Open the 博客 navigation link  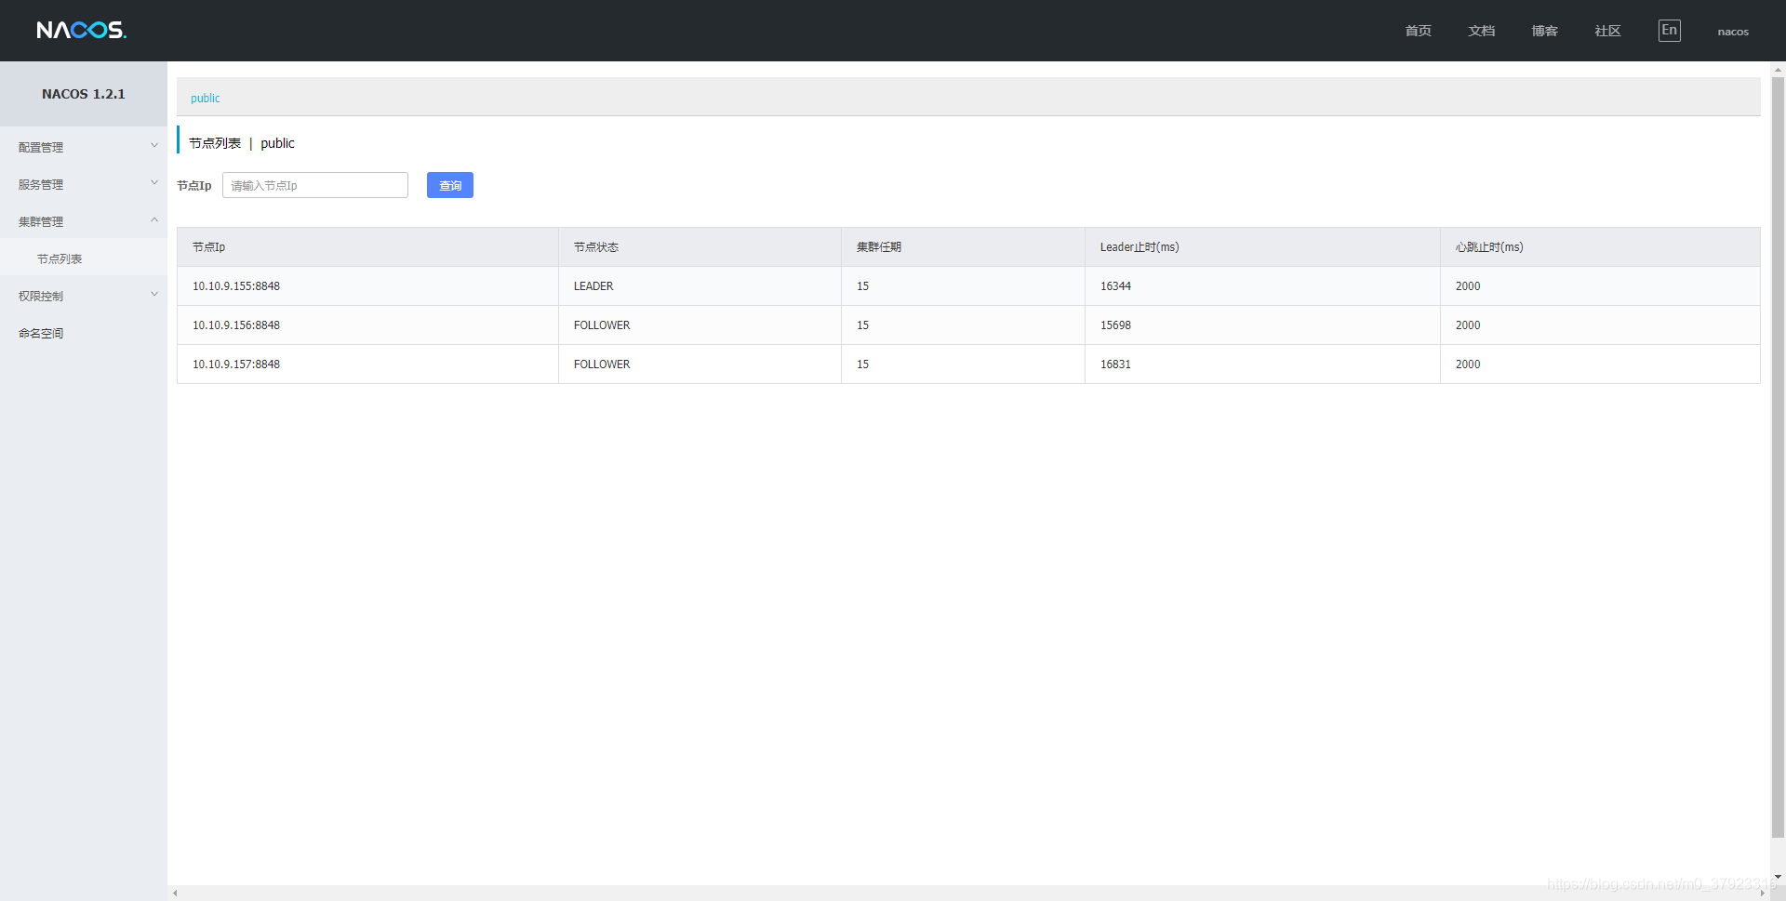pyautogui.click(x=1544, y=31)
